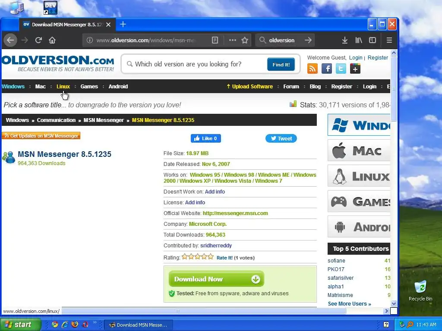Screen dimensions: 442x331
Task: Open the Games nav menu item
Action: click(x=89, y=86)
